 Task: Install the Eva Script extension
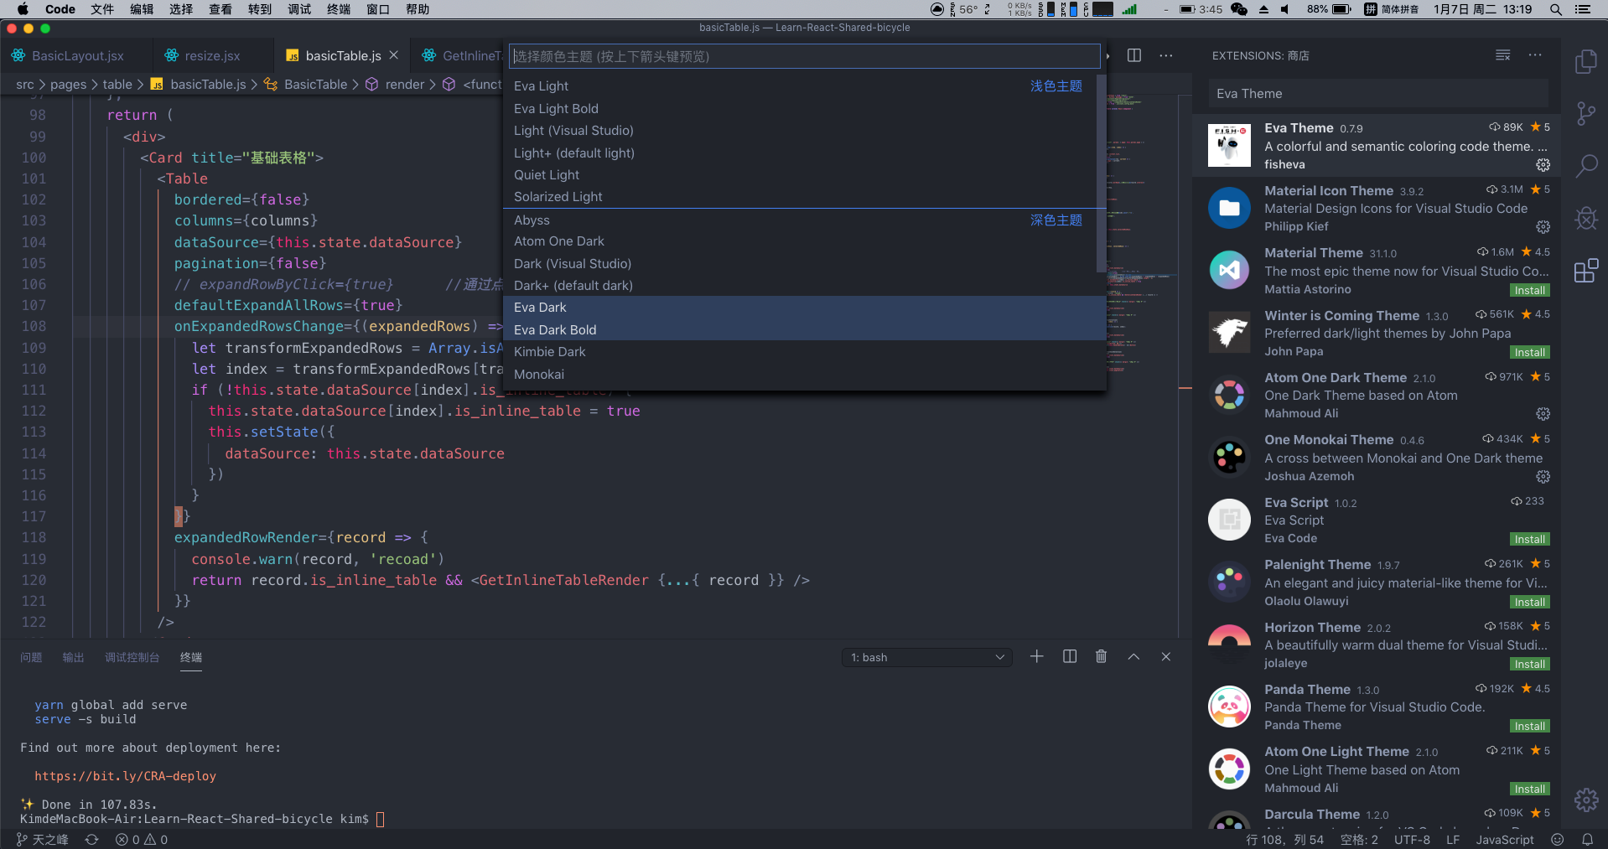[x=1529, y=540]
